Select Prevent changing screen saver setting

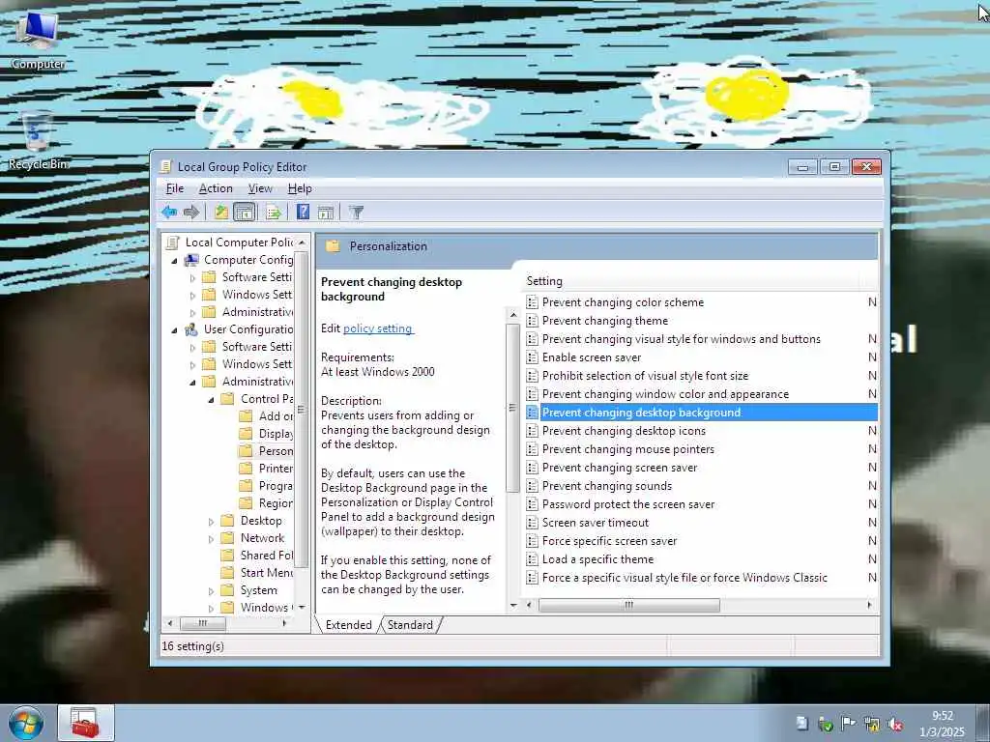(x=620, y=468)
